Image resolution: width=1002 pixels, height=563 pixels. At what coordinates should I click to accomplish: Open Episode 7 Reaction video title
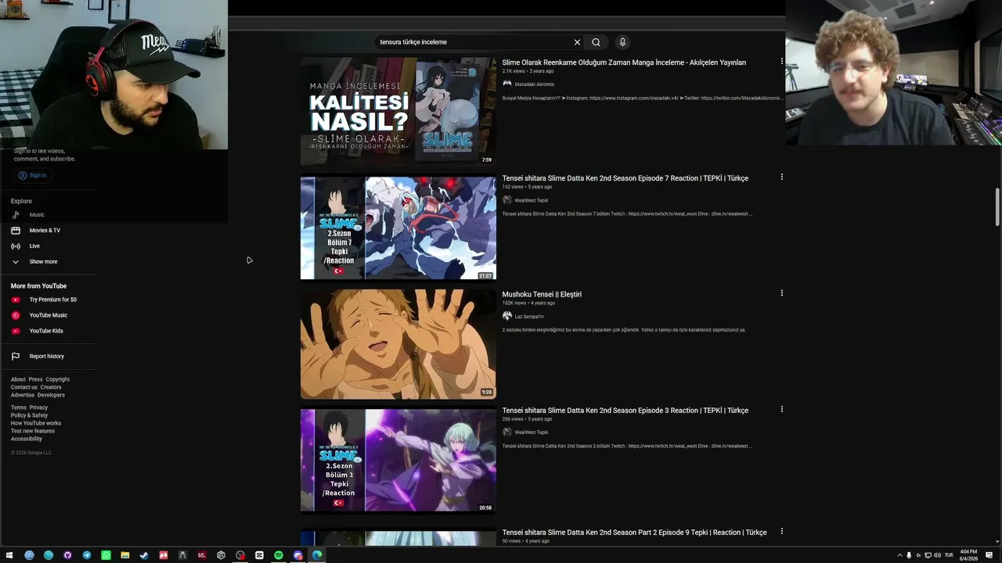625,178
